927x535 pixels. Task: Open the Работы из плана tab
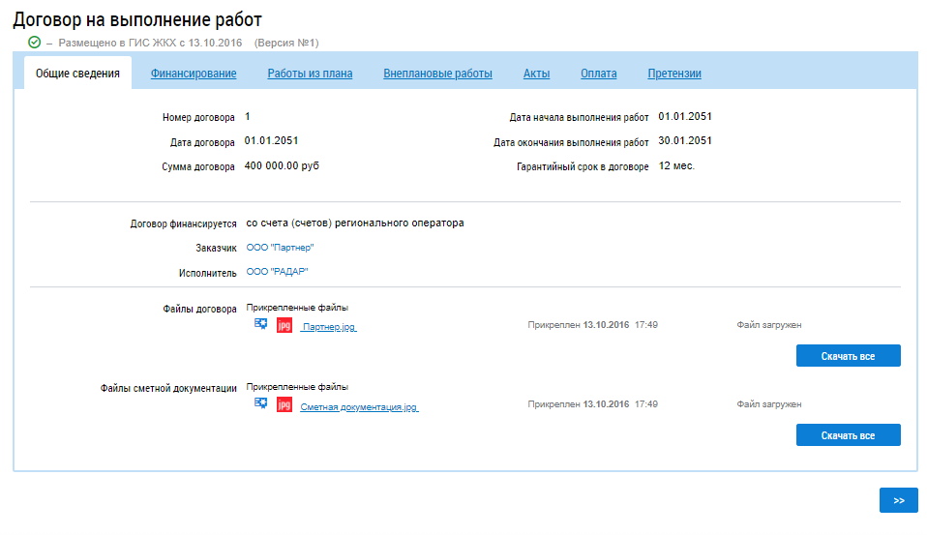[310, 74]
